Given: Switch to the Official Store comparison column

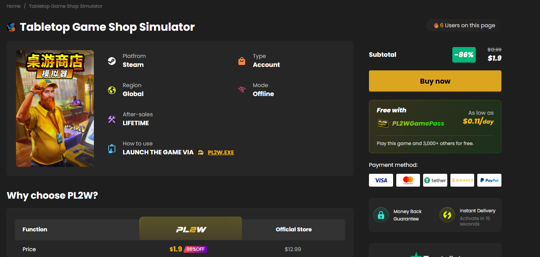Looking at the screenshot, I should (293, 229).
